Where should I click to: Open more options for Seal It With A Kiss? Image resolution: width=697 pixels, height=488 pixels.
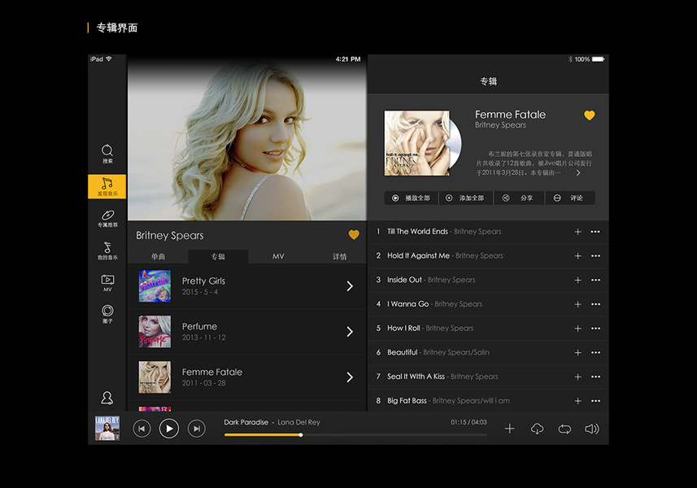coord(595,377)
